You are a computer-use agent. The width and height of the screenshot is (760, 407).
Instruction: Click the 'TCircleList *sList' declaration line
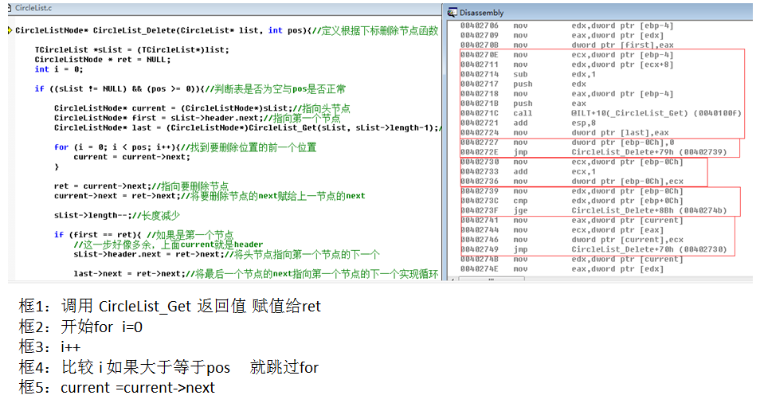[x=131, y=50]
